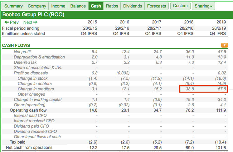This screenshot has width=233, height=152.
Task: Select 2017 Change in working capital (0.9)
Action: click(158, 100)
